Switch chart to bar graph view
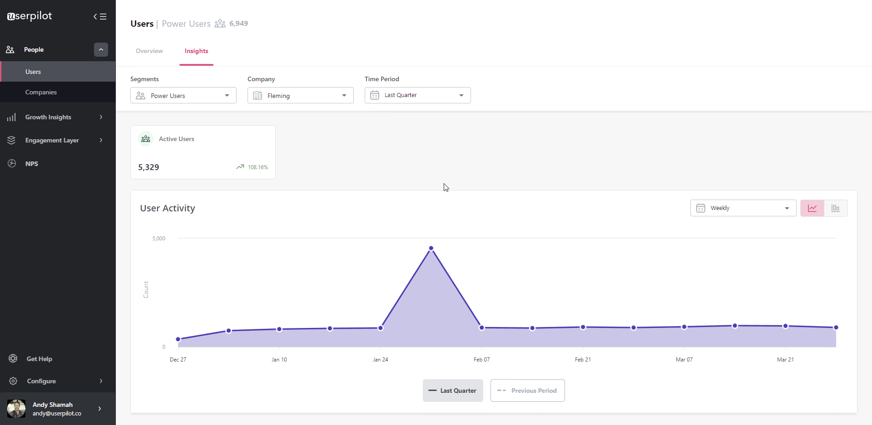Screen dimensions: 872x425 click(836, 208)
